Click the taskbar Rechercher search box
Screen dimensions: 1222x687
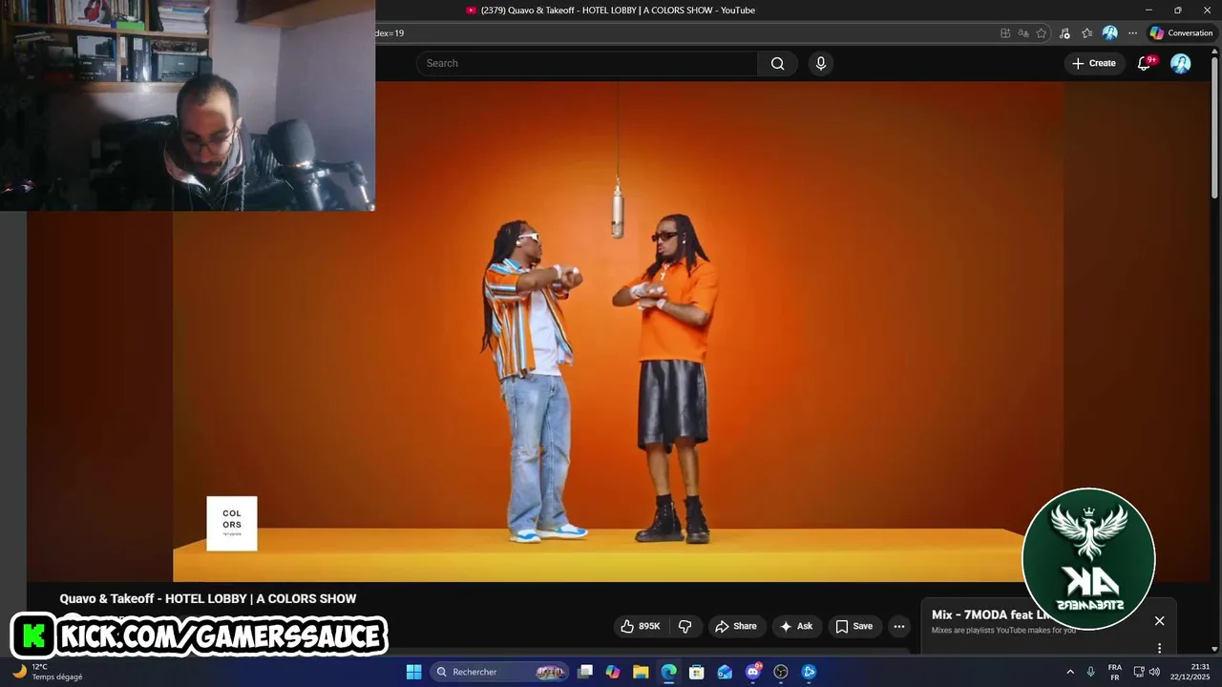499,672
